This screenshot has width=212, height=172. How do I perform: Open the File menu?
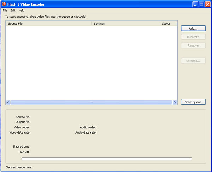(x=5, y=10)
